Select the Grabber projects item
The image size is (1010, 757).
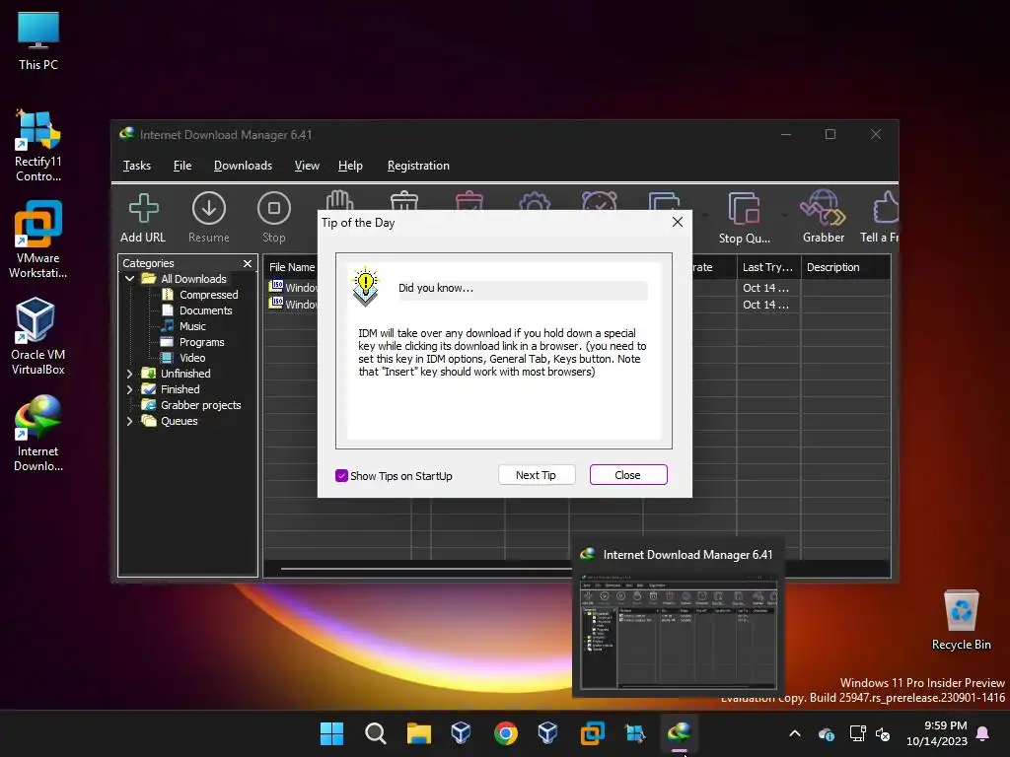(x=191, y=405)
